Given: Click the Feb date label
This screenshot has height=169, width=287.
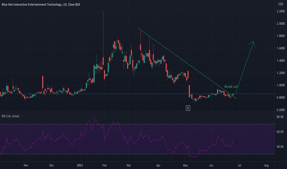Looking at the screenshot, I should pyautogui.click(x=104, y=165).
